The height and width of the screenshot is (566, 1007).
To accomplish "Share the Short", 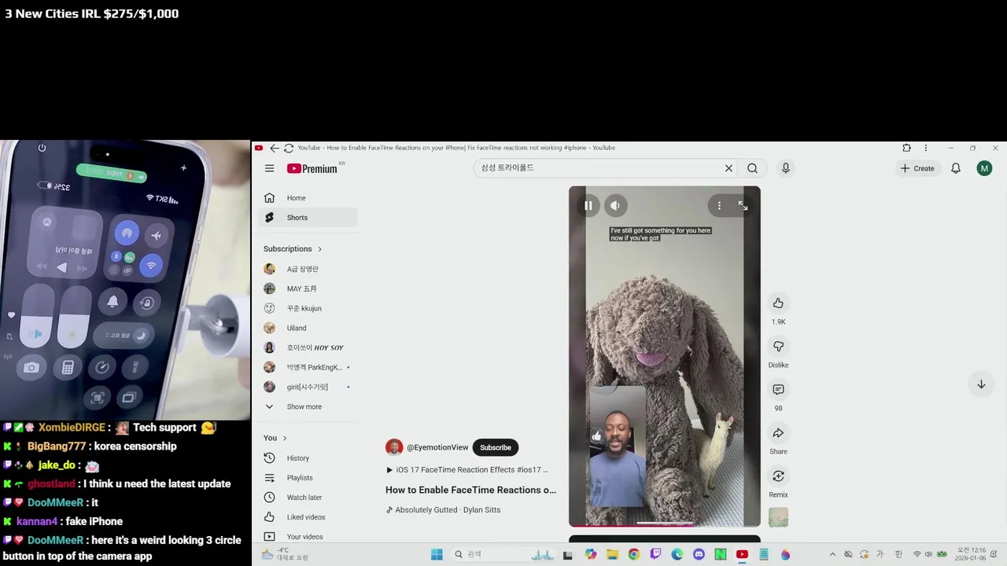I will (x=778, y=433).
